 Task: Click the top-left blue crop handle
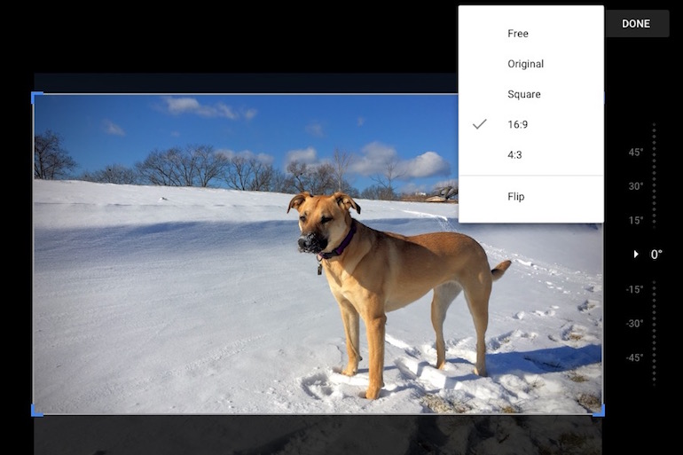click(x=36, y=96)
